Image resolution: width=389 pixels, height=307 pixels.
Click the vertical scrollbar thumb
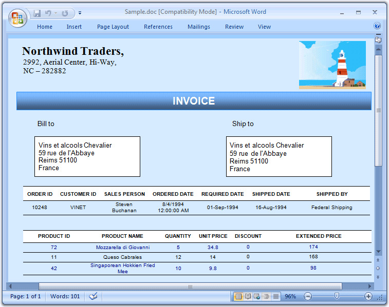(x=378, y=111)
